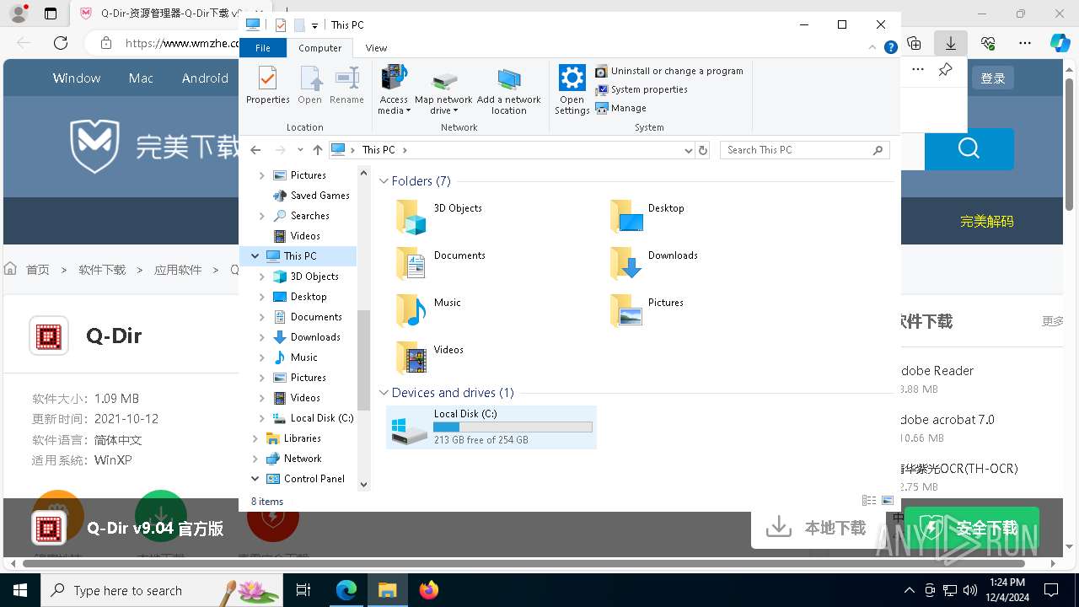Collapse the ribbon with chevron arrow

pyautogui.click(x=873, y=48)
